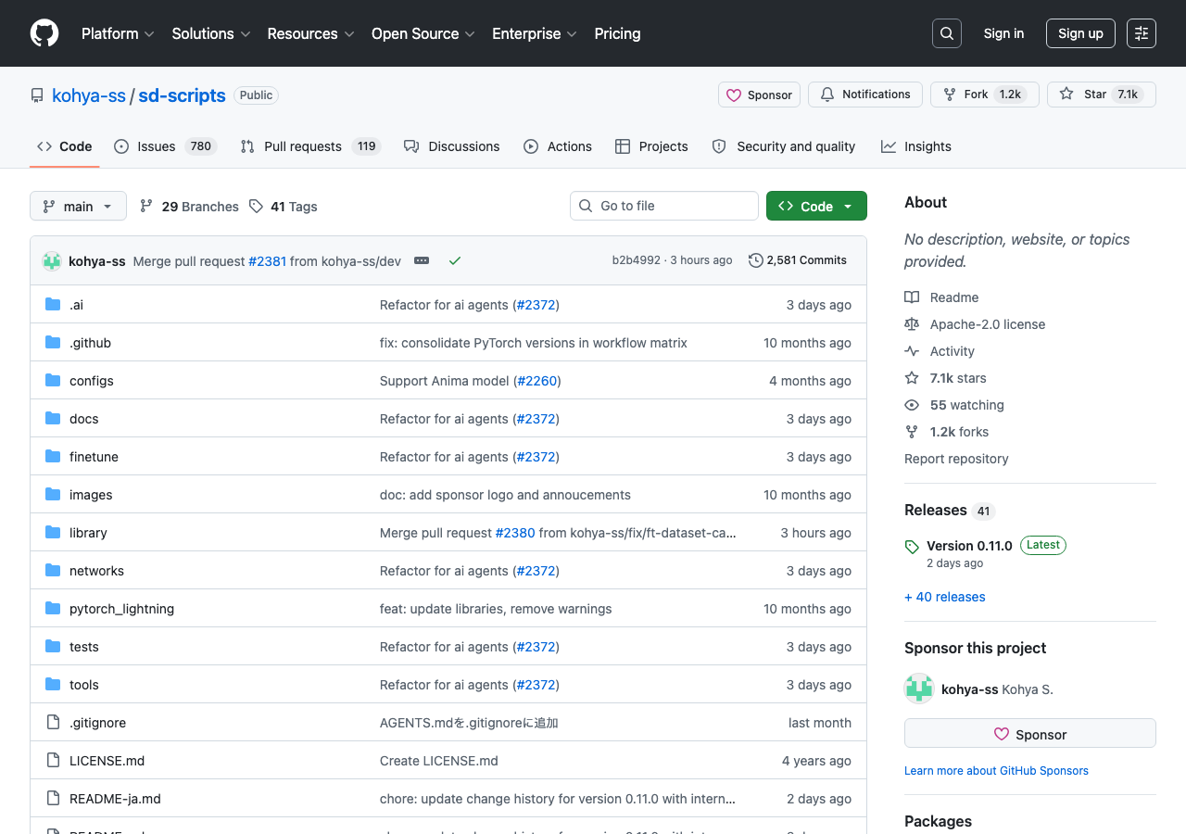Click the README-ja.md file icon
This screenshot has height=834, width=1186.
tap(53, 799)
